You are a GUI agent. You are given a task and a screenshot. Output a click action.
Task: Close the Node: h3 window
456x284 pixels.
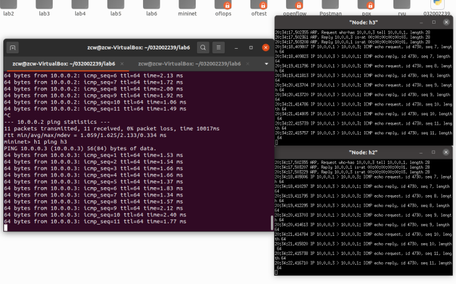coord(446,22)
